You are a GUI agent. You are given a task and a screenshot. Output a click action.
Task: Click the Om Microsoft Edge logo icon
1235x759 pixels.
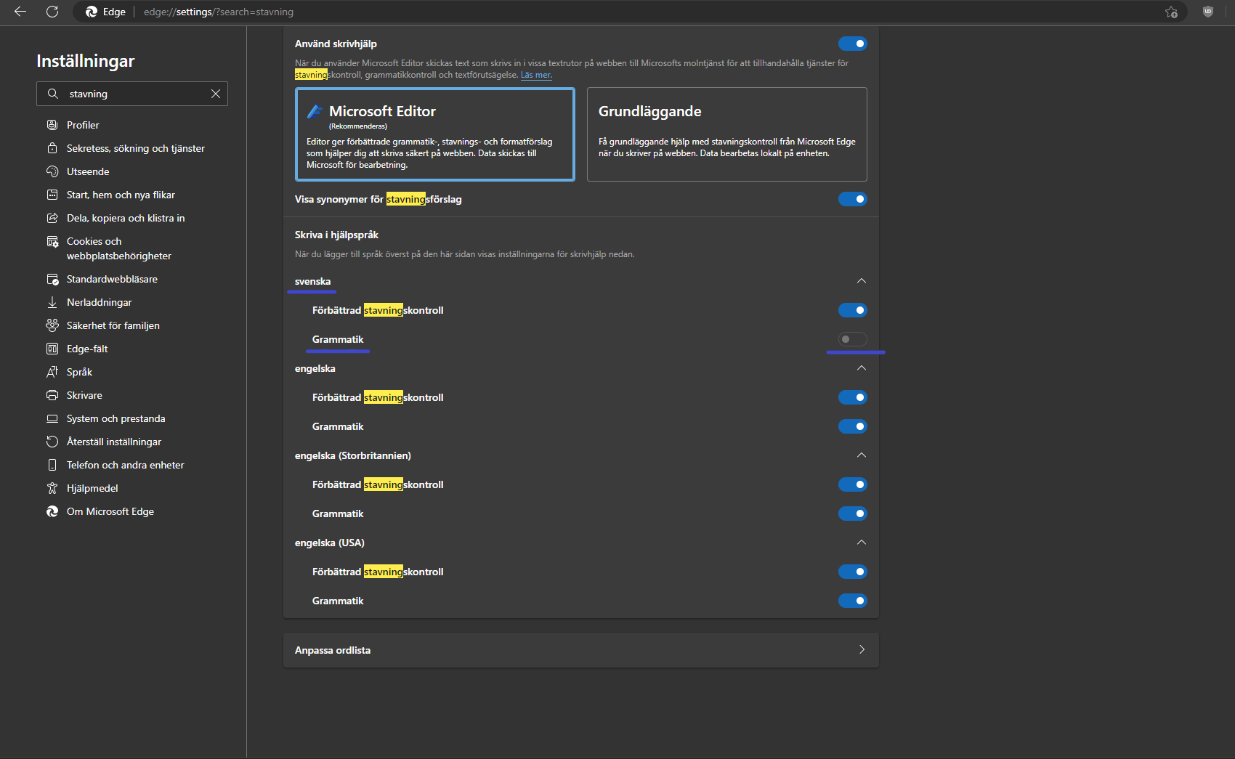tap(52, 511)
